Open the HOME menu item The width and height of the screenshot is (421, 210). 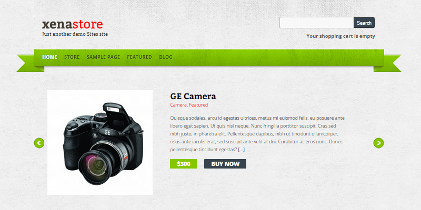[x=49, y=57]
